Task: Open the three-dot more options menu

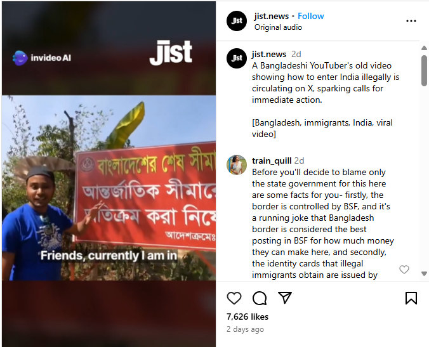Action: [x=411, y=21]
